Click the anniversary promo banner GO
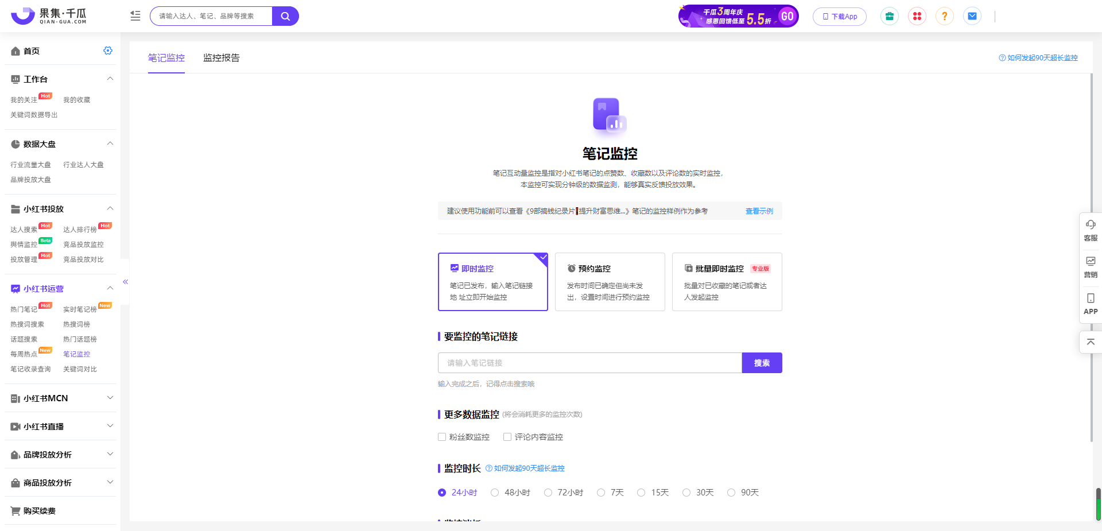Screen dimensions: 1102x531 point(738,16)
